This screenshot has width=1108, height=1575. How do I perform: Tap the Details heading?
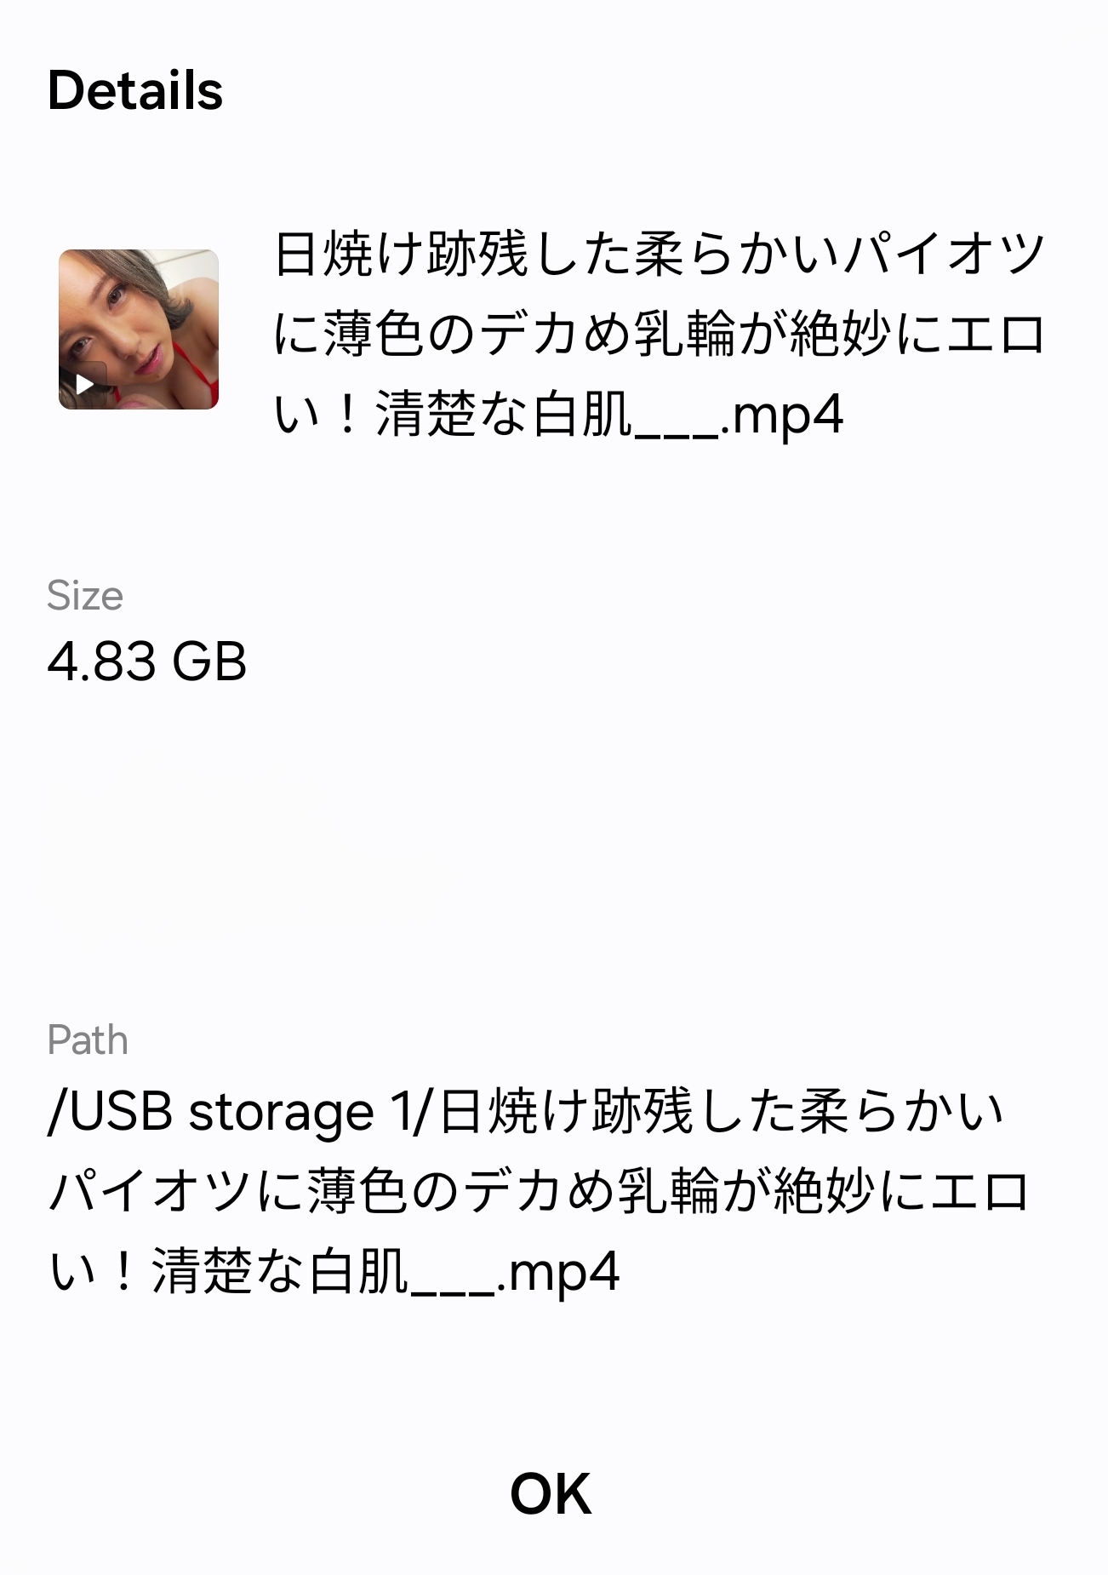135,90
